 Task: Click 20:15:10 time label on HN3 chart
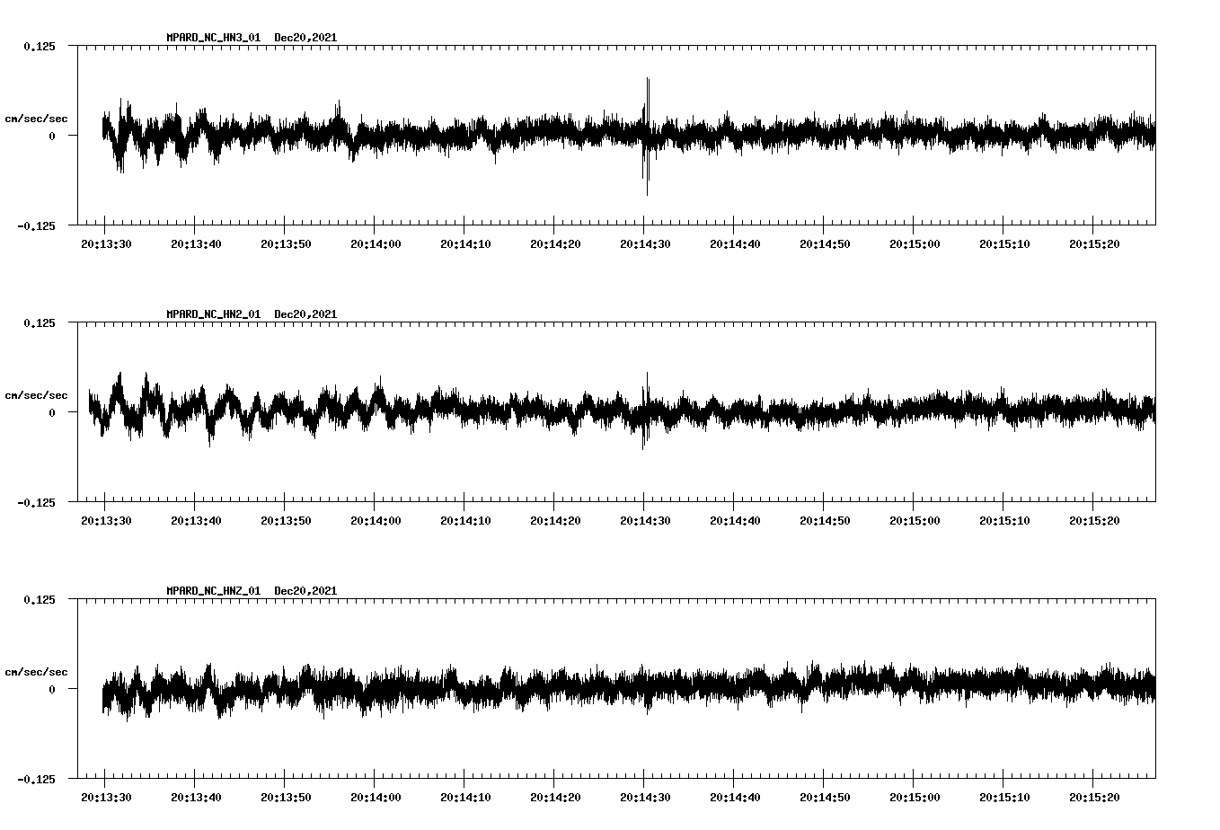[x=1004, y=243]
